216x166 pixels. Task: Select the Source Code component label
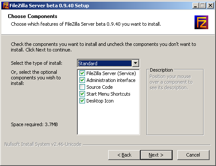point(100,87)
